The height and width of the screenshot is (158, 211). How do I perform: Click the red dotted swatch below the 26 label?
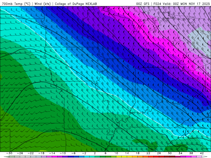point(161,157)
